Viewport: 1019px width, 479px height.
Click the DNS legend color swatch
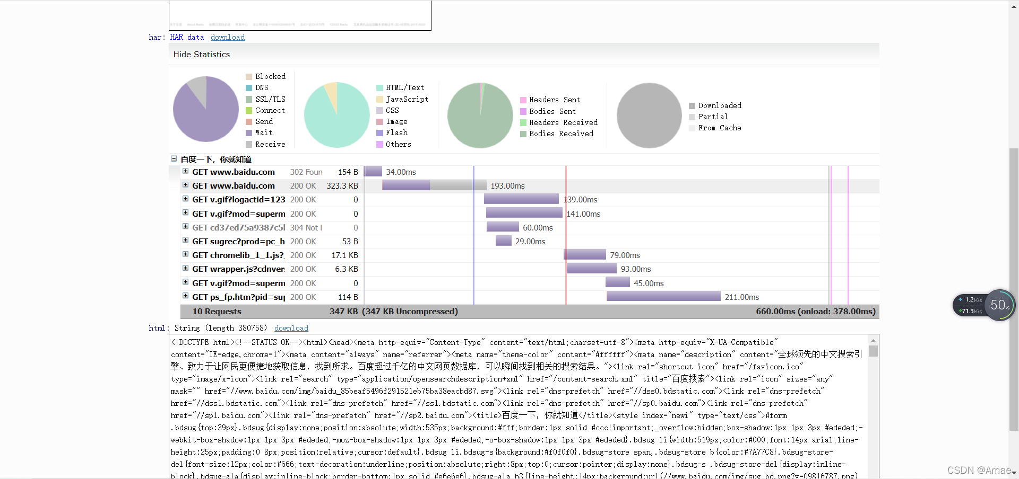click(x=249, y=88)
